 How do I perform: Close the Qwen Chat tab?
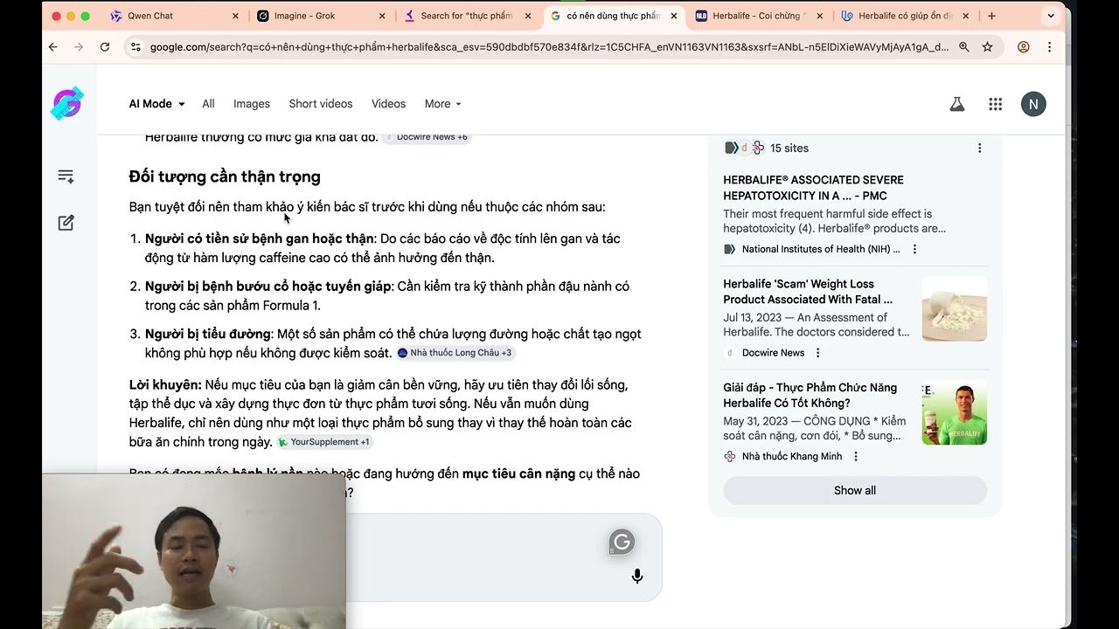pyautogui.click(x=236, y=16)
